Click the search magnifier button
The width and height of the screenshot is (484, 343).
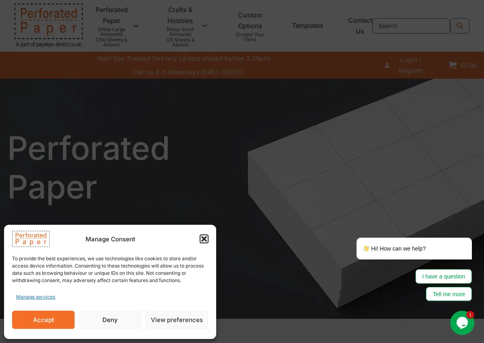click(460, 26)
